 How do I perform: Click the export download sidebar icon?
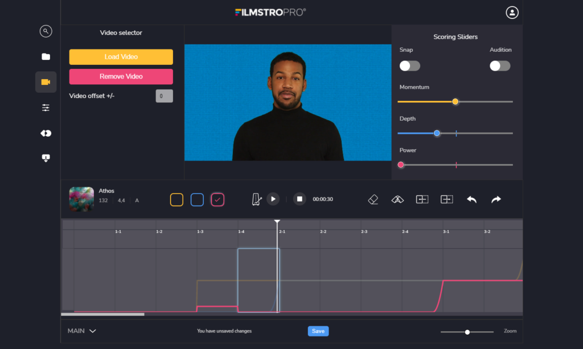pos(46,158)
